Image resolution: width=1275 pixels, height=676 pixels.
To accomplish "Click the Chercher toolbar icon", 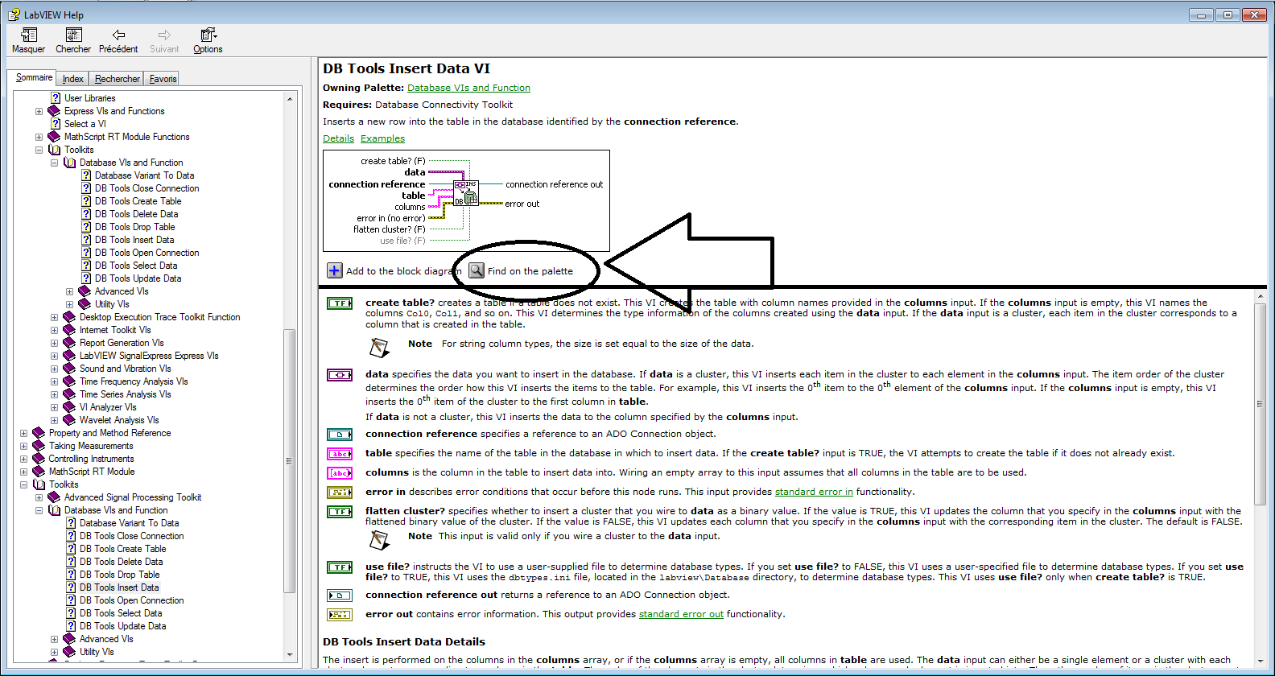I will coord(73,35).
